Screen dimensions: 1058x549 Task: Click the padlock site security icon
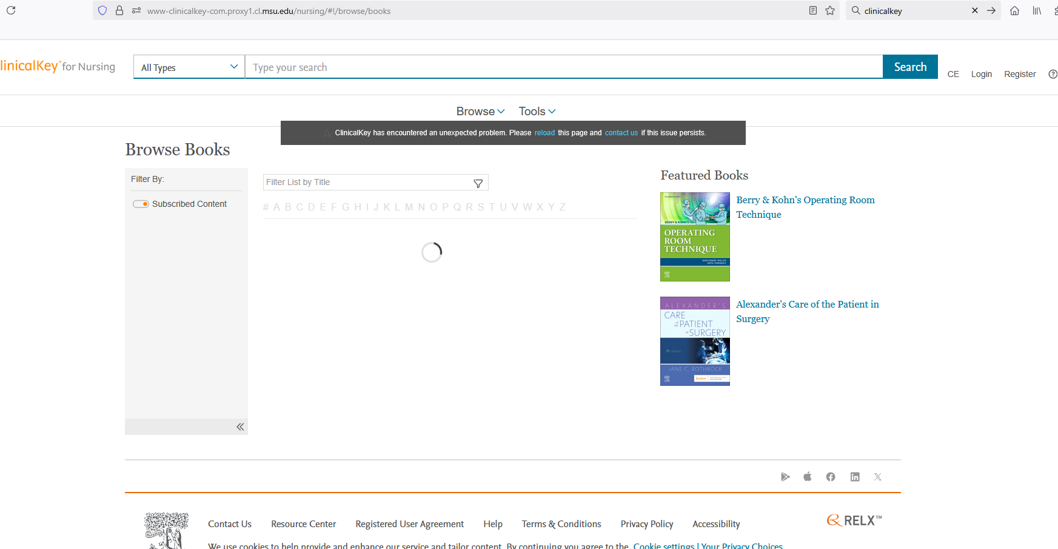(119, 10)
